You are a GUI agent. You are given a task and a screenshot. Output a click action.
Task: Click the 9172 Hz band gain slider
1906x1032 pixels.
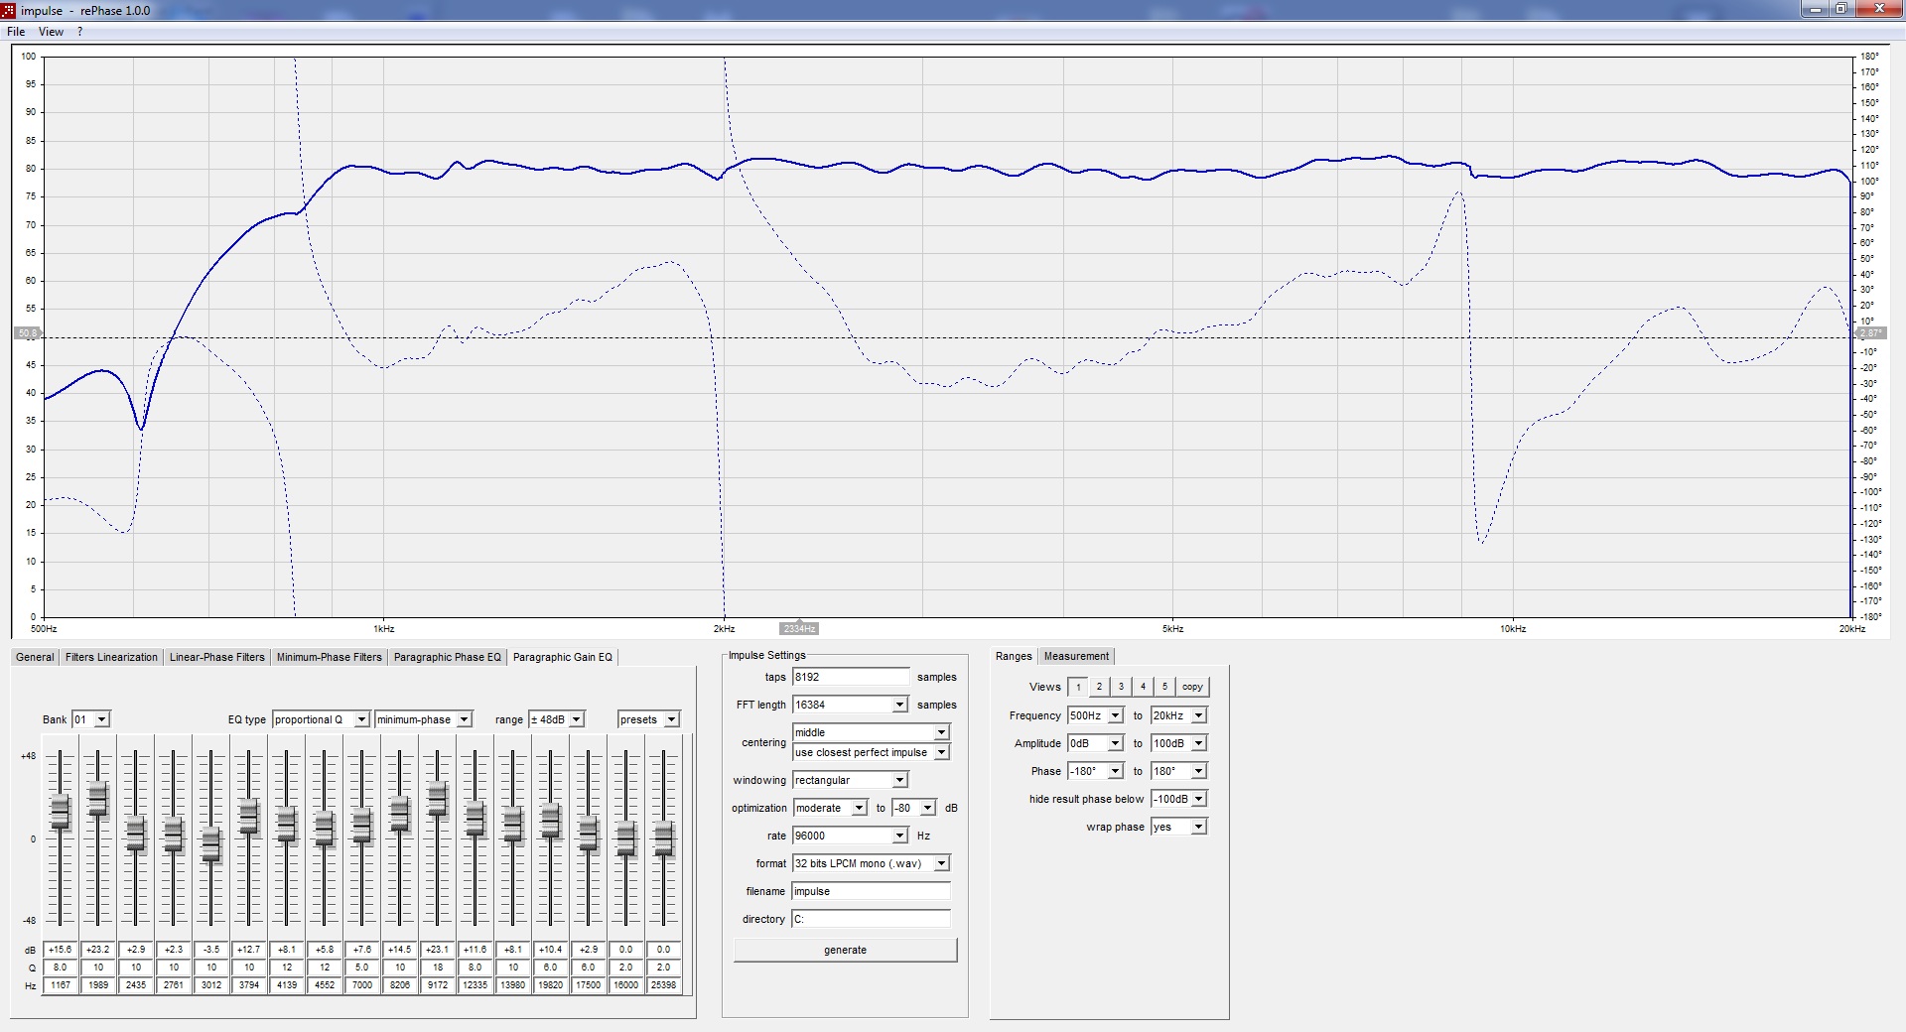[438, 799]
